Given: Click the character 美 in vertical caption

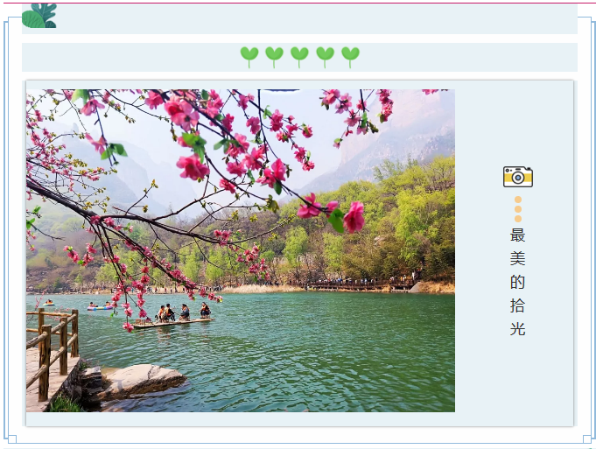Looking at the screenshot, I should click(x=518, y=259).
